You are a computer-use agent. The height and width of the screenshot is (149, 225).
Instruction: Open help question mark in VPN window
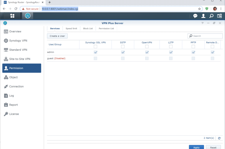coord(202,23)
